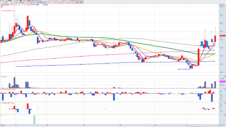Viewport: 226px width, 127px height.
Task: Click the teal bar in the bottom panel
Action: coord(35,120)
